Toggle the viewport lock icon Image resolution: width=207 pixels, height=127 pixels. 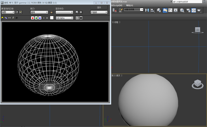click(51, 12)
